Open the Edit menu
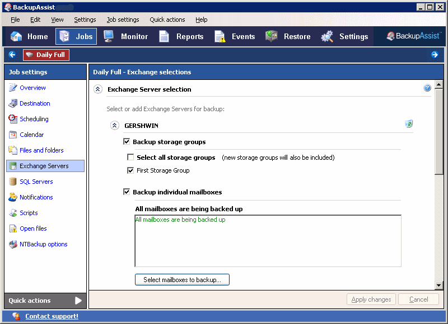Screen dimensions: 448x324 (x=35, y=20)
